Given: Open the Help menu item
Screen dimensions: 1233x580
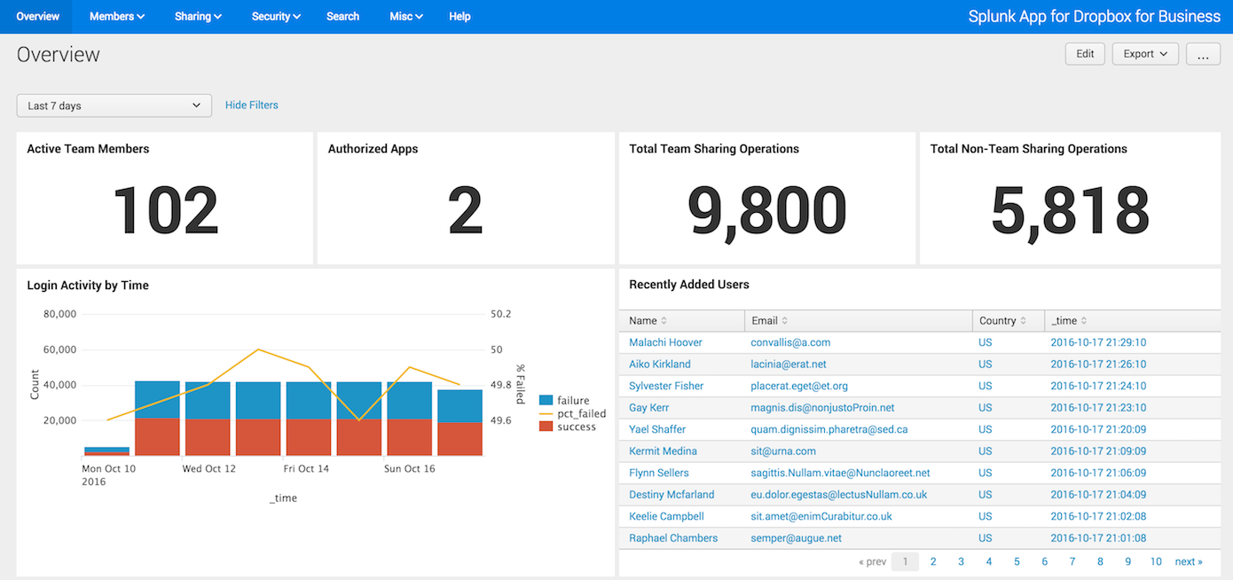Looking at the screenshot, I should [459, 16].
